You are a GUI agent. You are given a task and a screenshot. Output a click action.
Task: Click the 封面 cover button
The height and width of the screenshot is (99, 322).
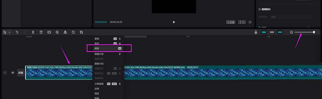click(21, 72)
